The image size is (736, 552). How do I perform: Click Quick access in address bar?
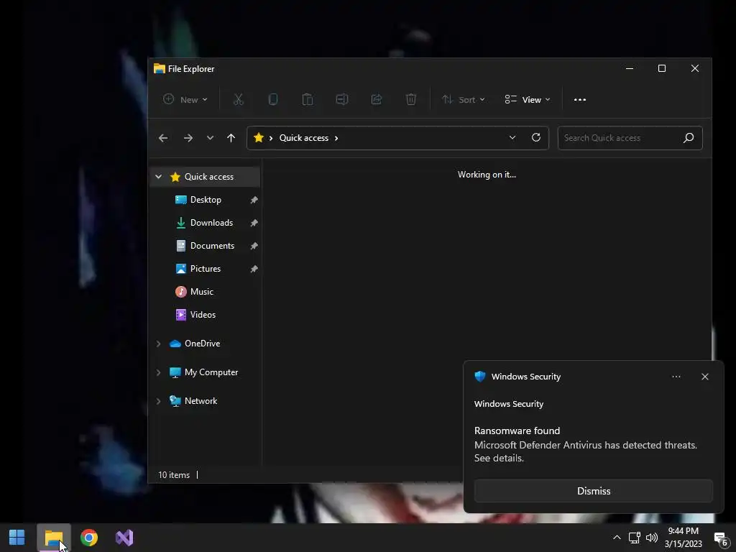coord(304,138)
